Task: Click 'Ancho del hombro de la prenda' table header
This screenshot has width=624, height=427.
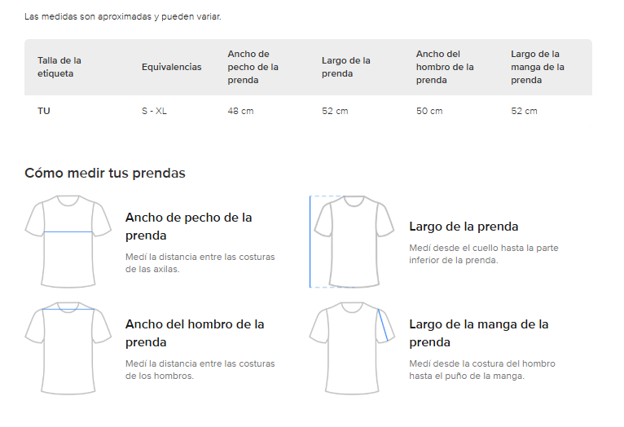Action: pos(445,67)
